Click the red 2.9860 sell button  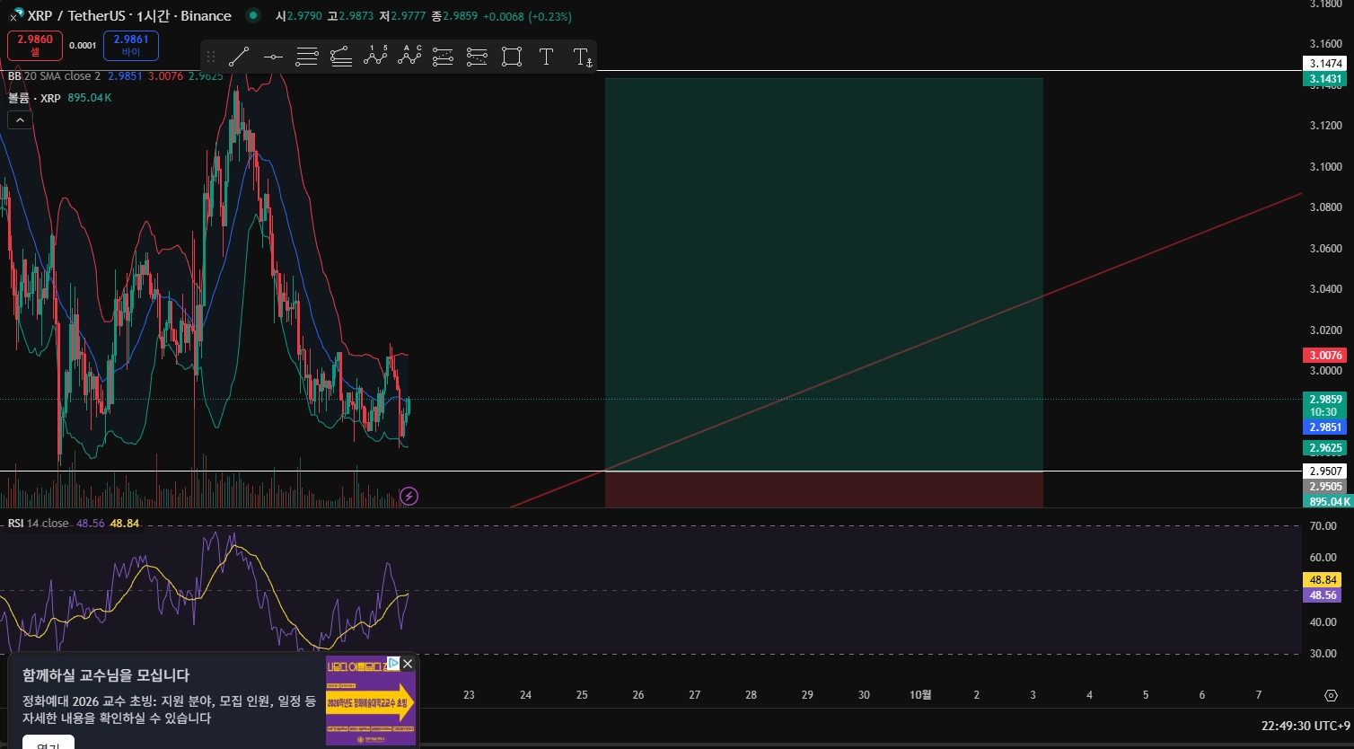pos(35,45)
